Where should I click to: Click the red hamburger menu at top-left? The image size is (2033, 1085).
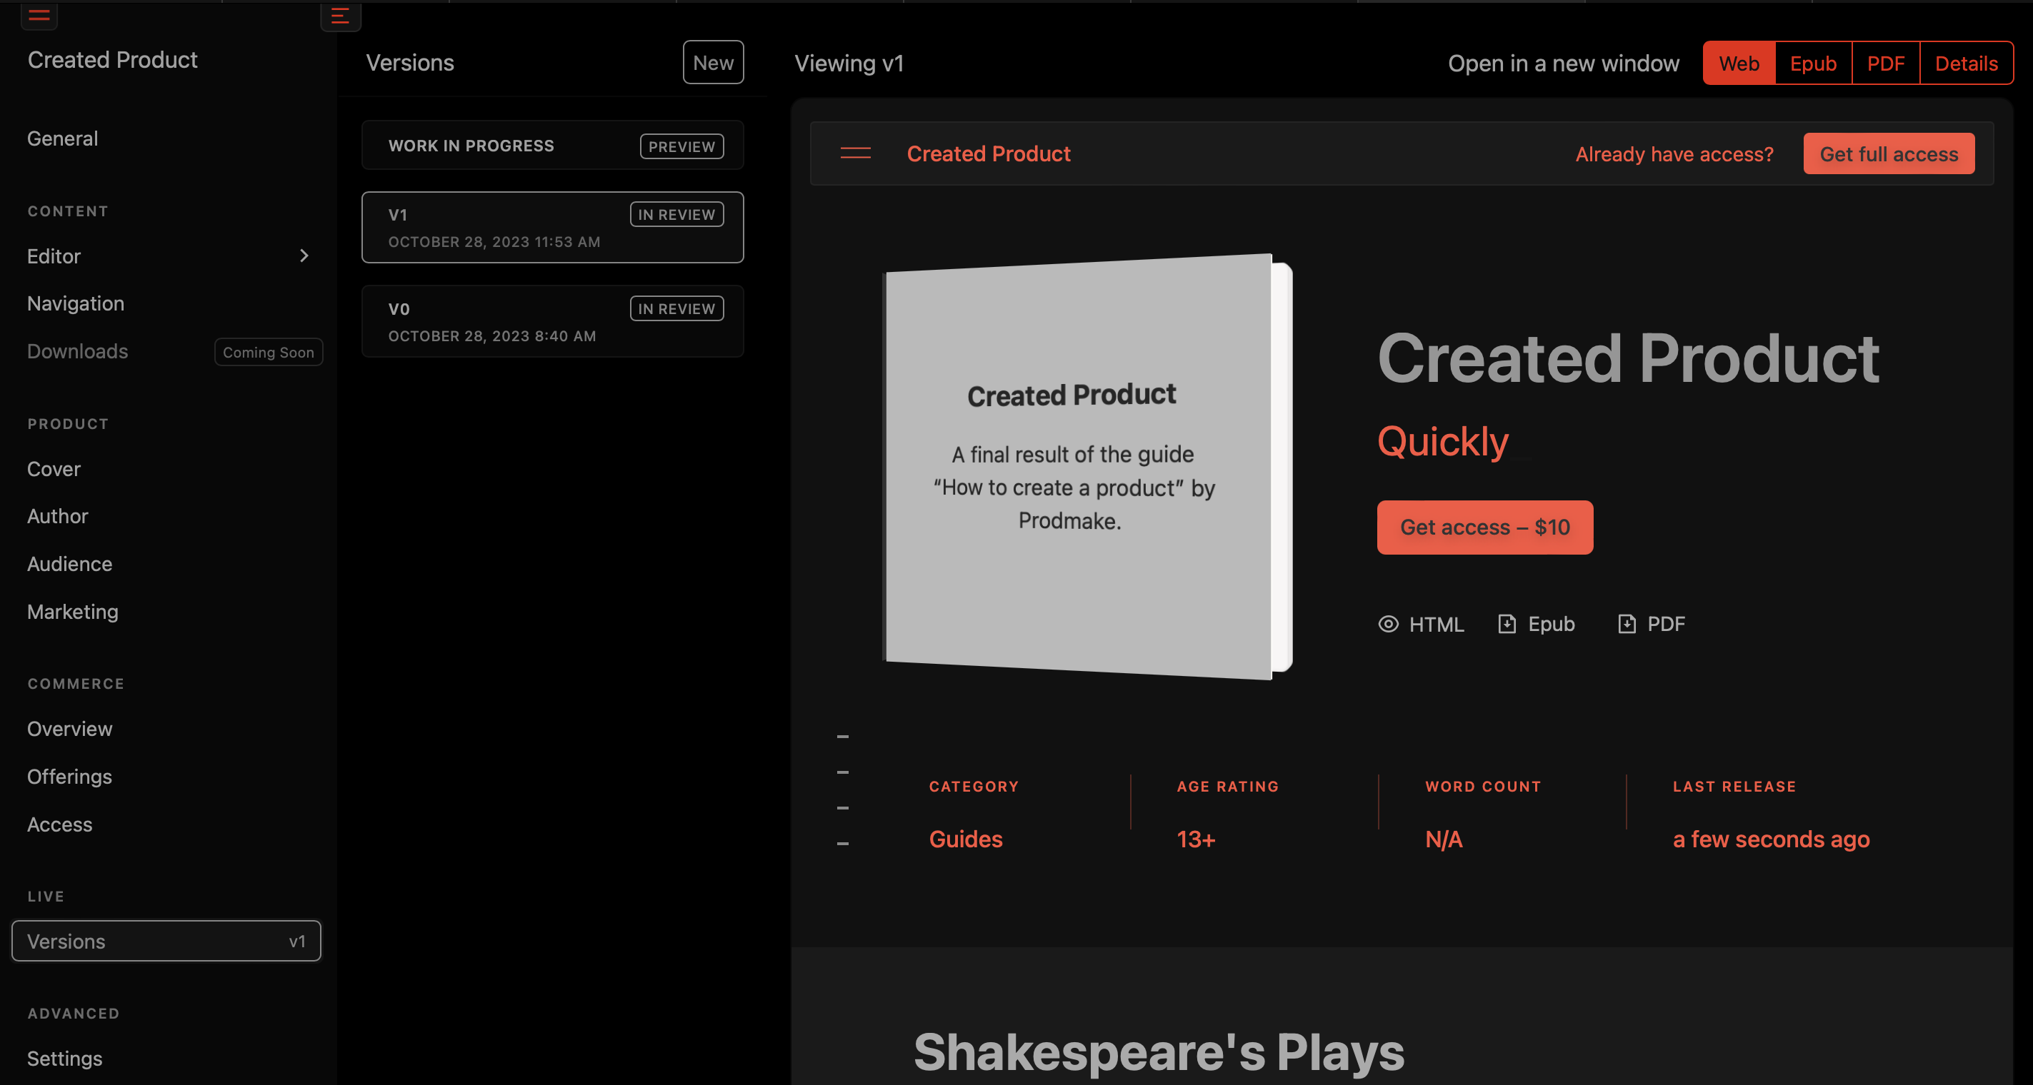39,14
